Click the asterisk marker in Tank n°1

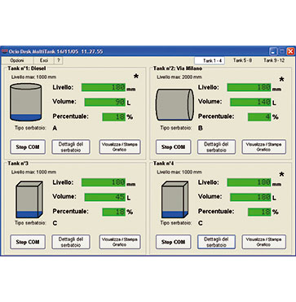[x=136, y=77]
